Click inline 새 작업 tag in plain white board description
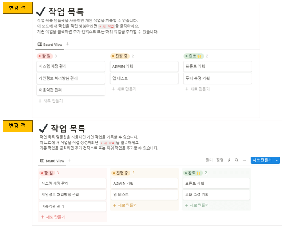 106,26
